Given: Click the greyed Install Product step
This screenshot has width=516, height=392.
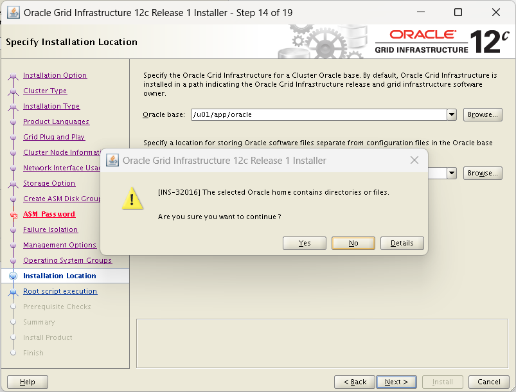Looking at the screenshot, I should pyautogui.click(x=48, y=337).
